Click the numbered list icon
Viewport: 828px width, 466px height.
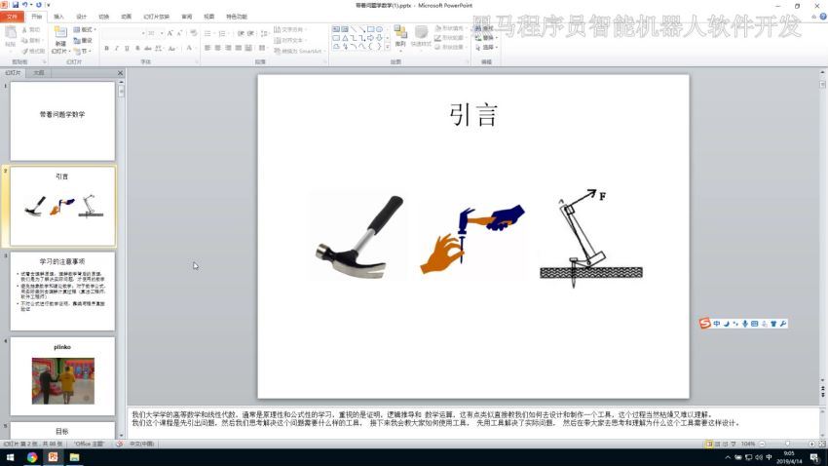tap(223, 33)
